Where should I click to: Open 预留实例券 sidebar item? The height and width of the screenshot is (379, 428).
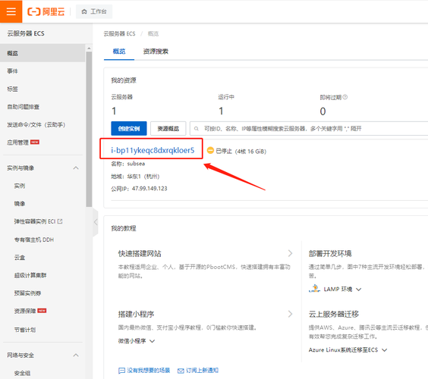point(27,293)
